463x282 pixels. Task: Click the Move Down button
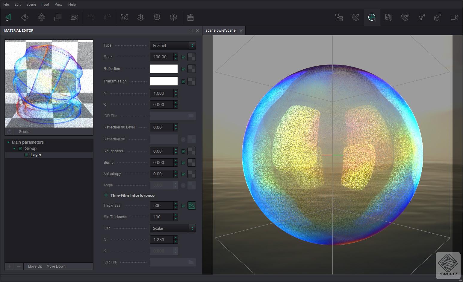(x=56, y=266)
